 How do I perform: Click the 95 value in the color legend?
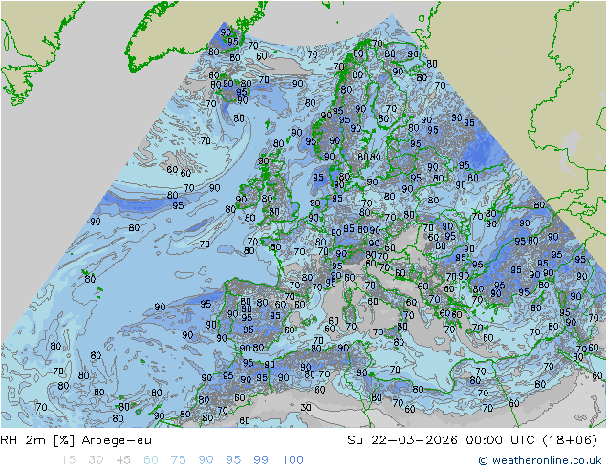[233, 460]
